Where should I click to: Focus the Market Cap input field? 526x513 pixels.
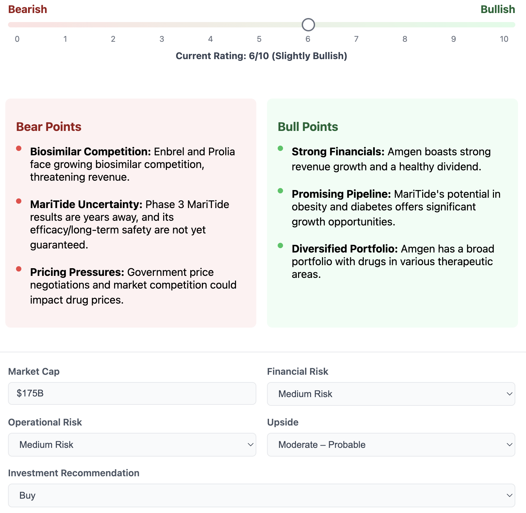click(132, 393)
